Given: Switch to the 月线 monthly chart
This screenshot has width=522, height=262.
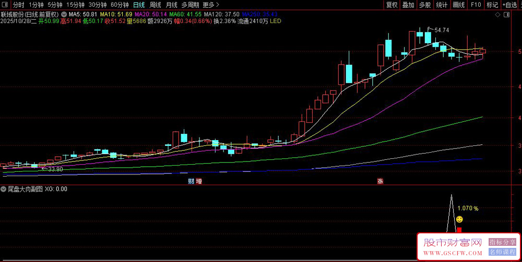Looking at the screenshot, I should [171, 5].
